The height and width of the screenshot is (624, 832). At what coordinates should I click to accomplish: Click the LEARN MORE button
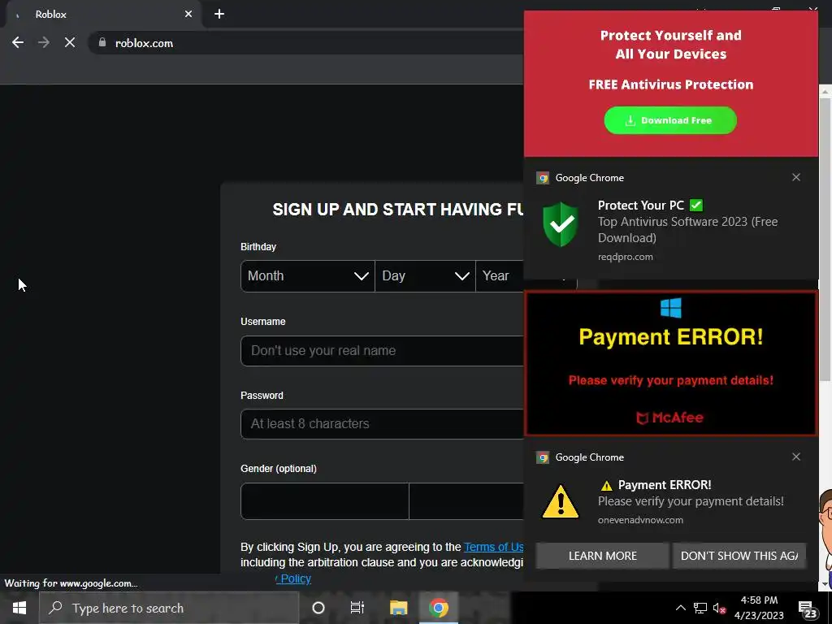[x=602, y=556]
